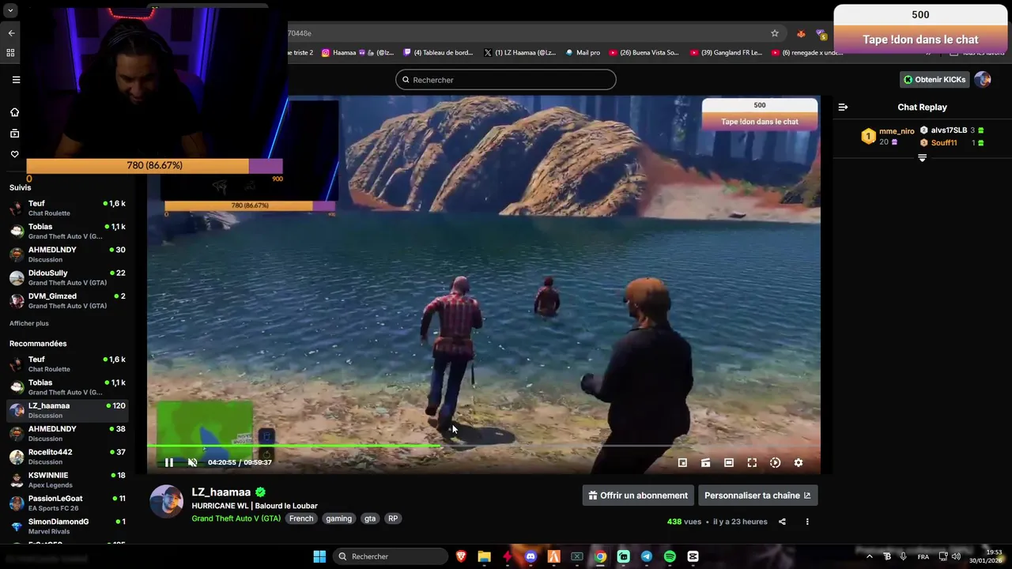The height and width of the screenshot is (569, 1012).
Task: Open Telegram from taskbar
Action: click(x=647, y=556)
